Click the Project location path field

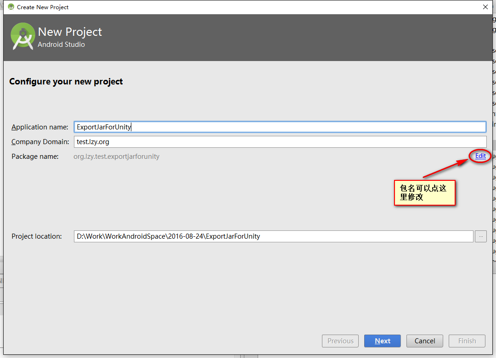(274, 236)
